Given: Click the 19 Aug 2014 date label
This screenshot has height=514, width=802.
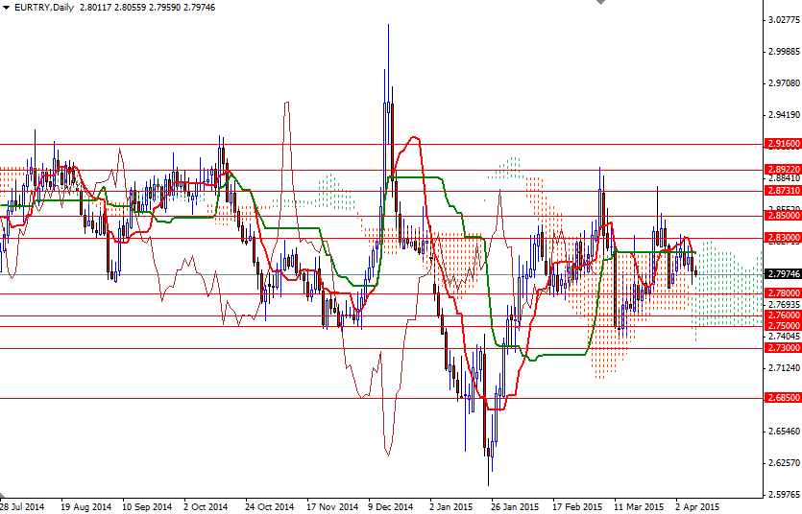Looking at the screenshot, I should tap(85, 507).
